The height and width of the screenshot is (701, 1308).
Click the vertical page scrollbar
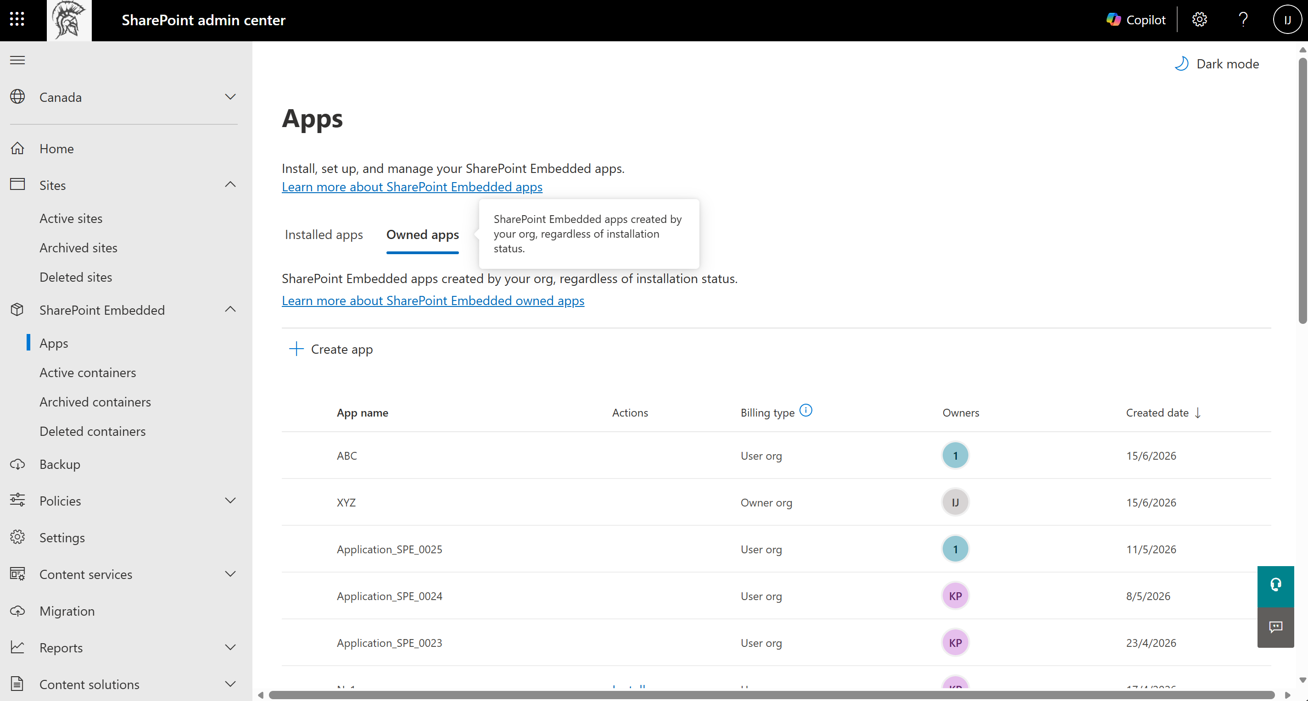pos(1302,190)
